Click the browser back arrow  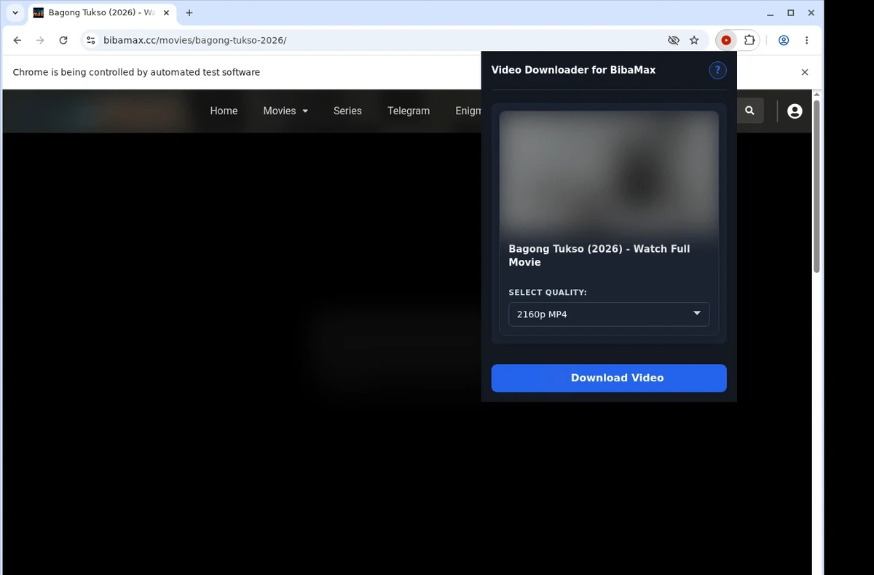pyautogui.click(x=17, y=41)
